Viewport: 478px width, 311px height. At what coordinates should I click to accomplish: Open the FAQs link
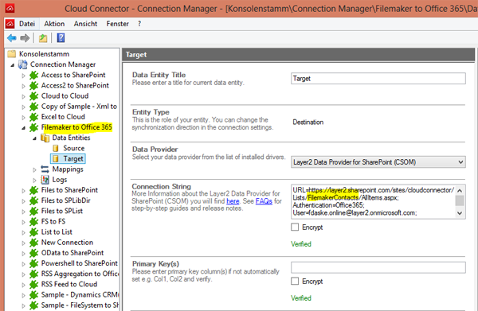(x=264, y=201)
